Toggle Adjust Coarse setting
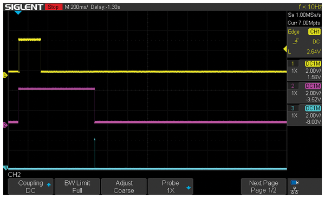 [x=123, y=187]
